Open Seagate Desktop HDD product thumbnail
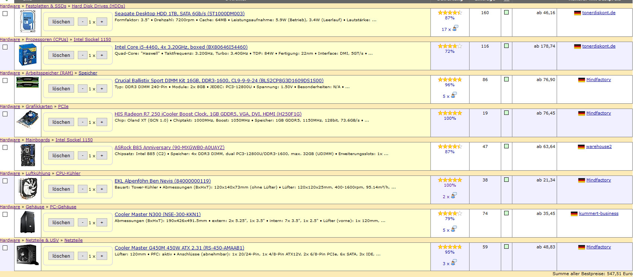 pos(28,21)
